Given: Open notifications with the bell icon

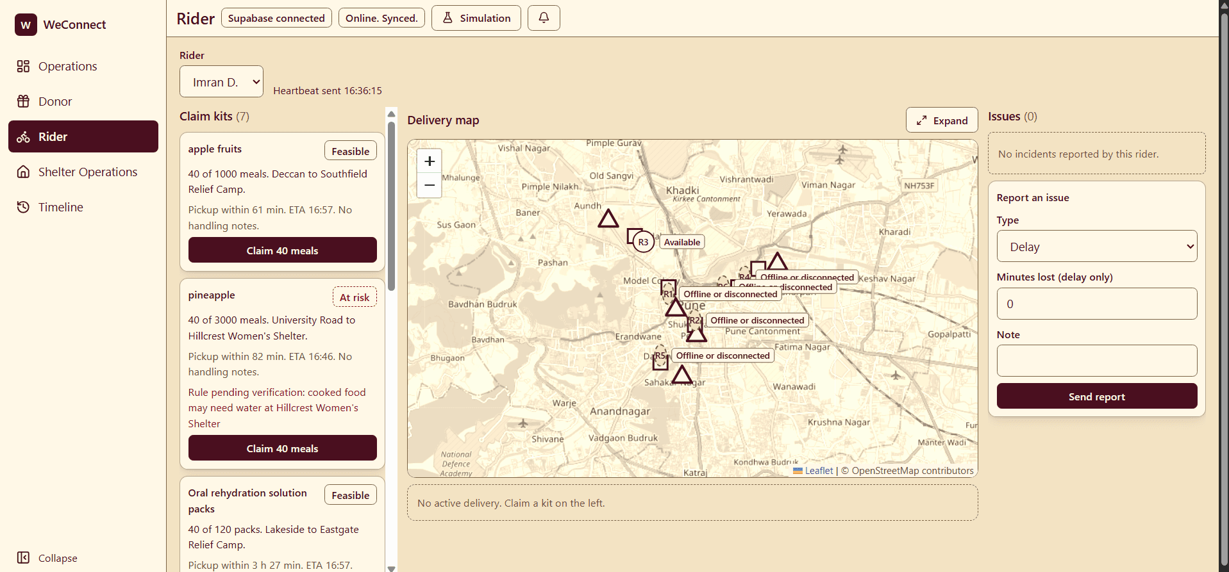Looking at the screenshot, I should [544, 18].
